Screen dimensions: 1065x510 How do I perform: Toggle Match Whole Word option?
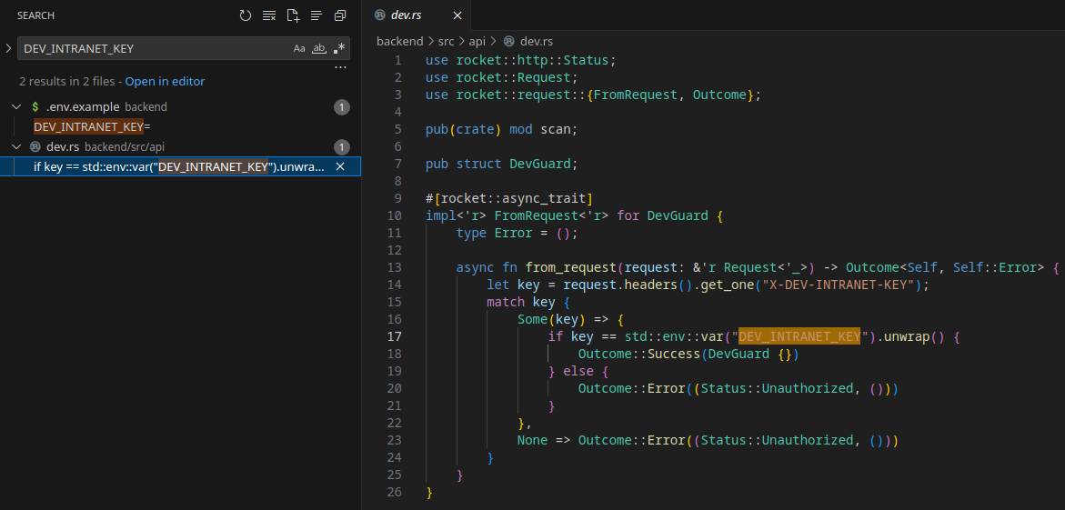point(318,48)
